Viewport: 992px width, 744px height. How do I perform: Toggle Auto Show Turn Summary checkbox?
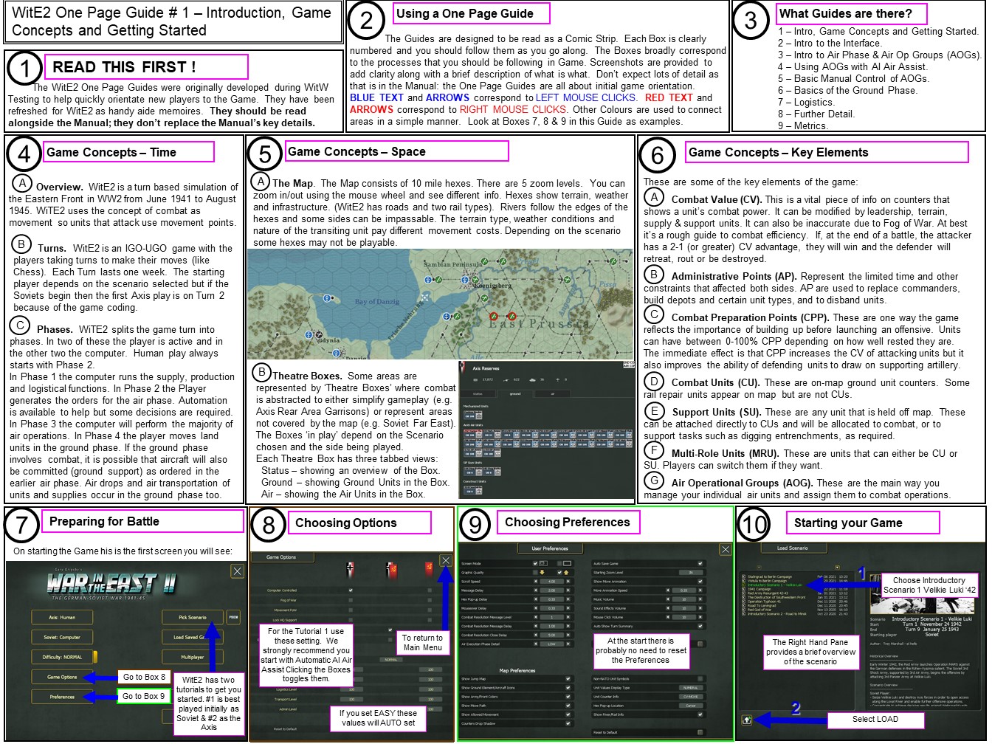700,626
